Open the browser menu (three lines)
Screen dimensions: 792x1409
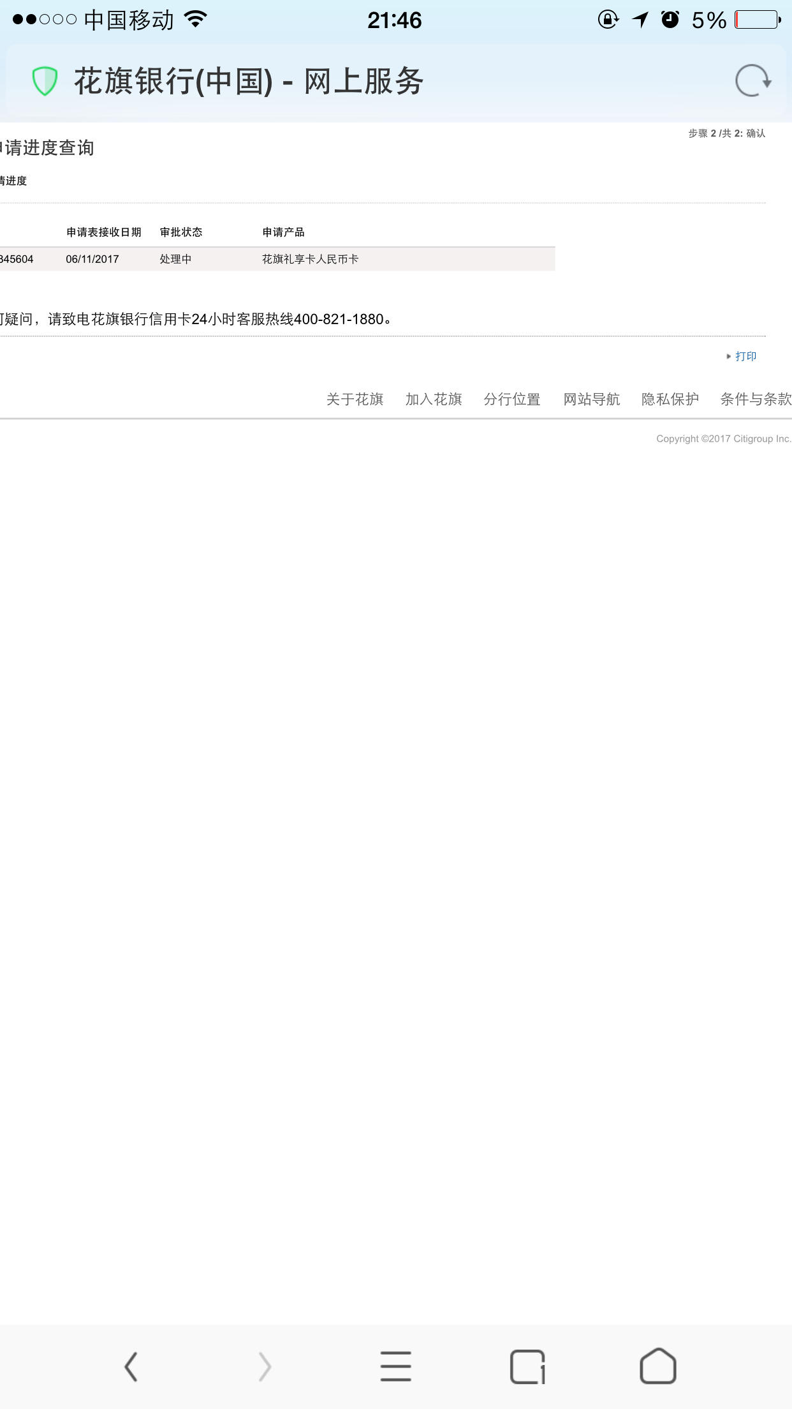pos(395,1366)
